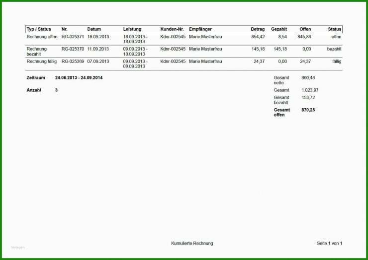Select Kdnr-002545 in the RG-025371 row
The width and height of the screenshot is (368, 260).
coord(173,37)
